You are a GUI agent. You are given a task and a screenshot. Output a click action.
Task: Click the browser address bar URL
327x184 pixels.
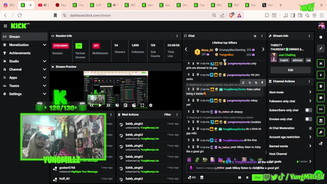90,15
